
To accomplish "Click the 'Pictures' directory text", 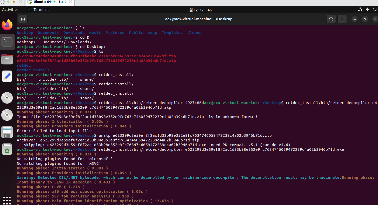I will 115,33.
